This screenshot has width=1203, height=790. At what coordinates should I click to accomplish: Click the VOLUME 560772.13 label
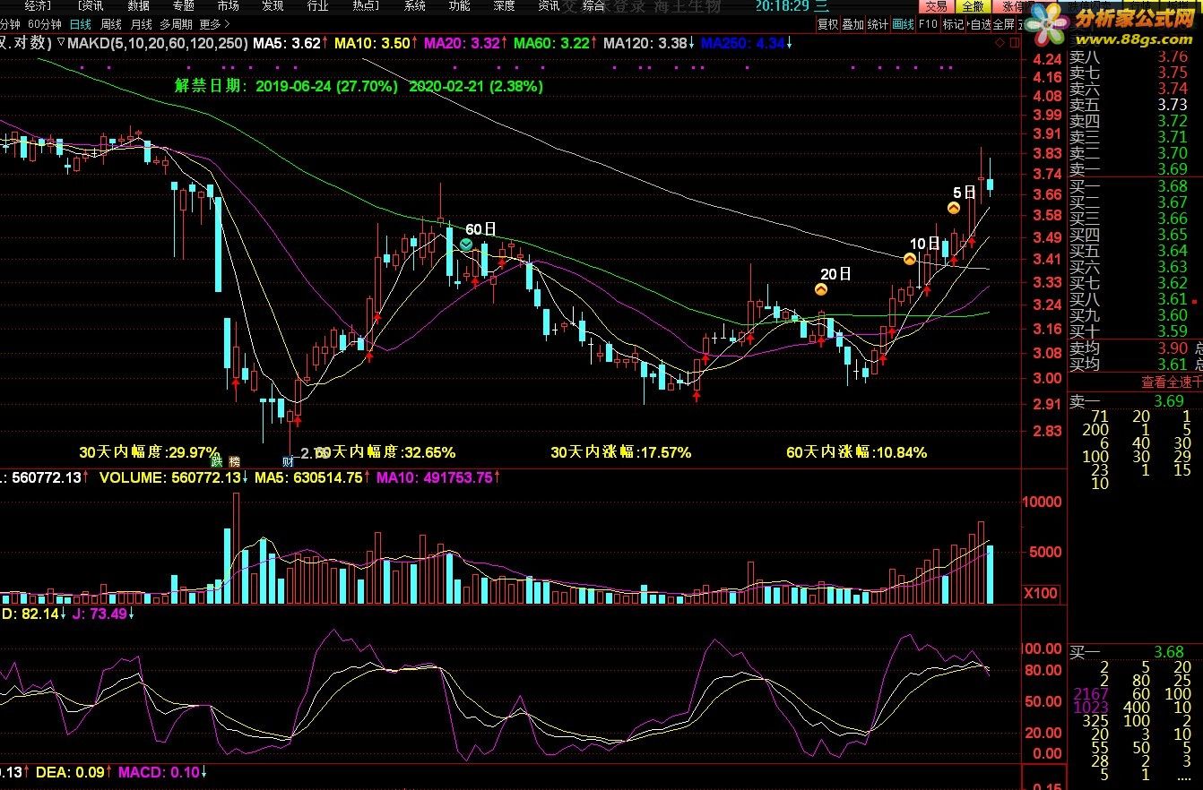(170, 478)
